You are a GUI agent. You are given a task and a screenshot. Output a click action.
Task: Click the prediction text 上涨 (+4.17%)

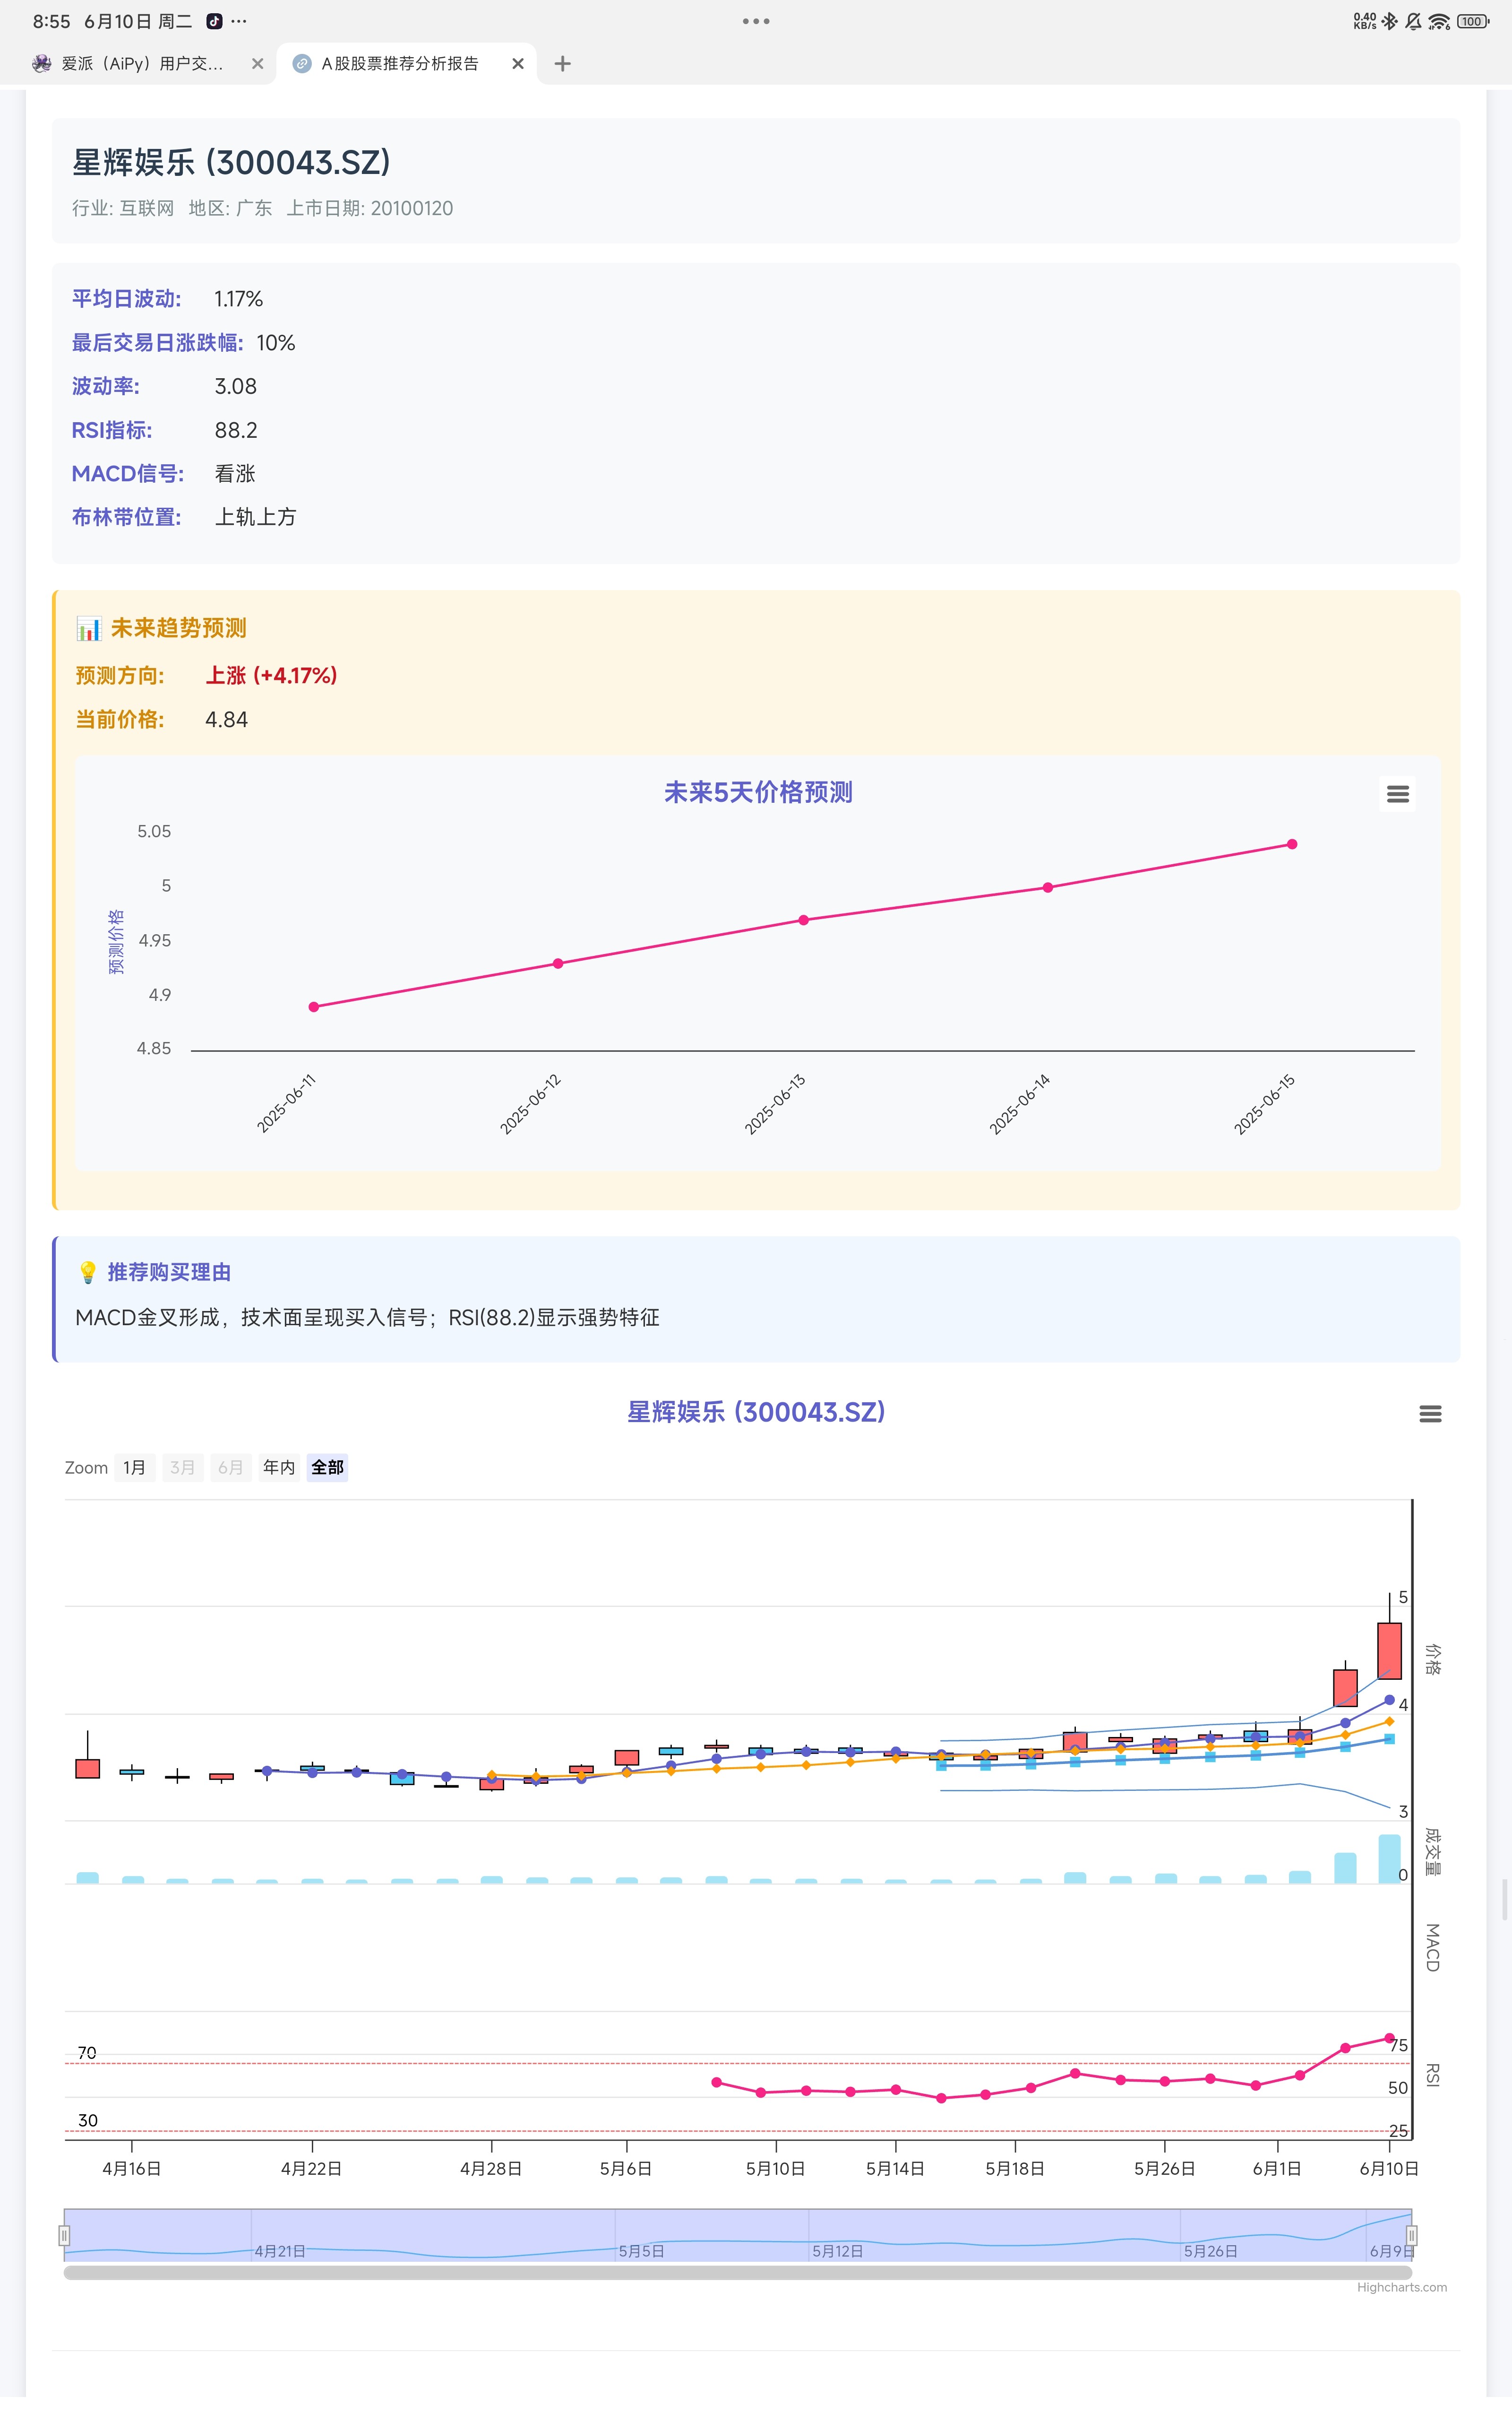click(271, 676)
